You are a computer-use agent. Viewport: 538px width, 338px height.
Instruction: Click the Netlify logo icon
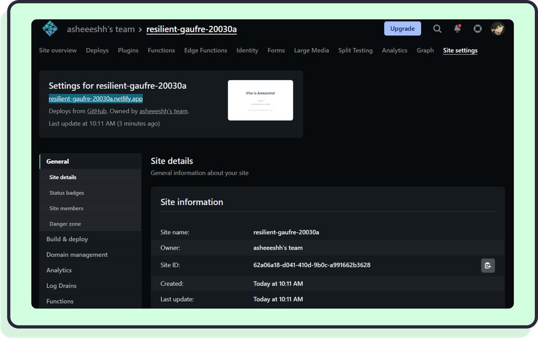pos(50,29)
